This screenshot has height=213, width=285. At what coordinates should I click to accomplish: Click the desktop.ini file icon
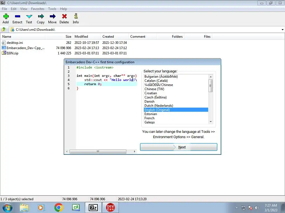pos(4,42)
